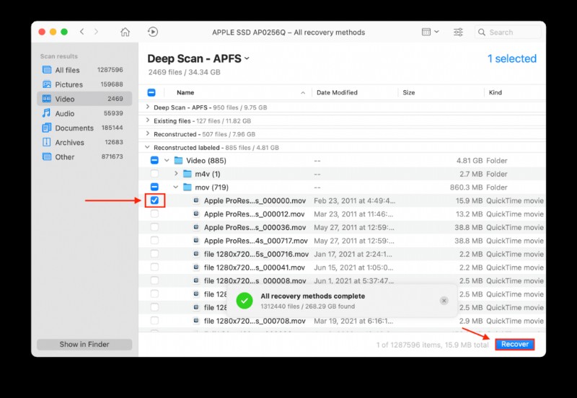Check the file s_000708.mov checkbox
This screenshot has height=398, width=577.
(x=154, y=321)
